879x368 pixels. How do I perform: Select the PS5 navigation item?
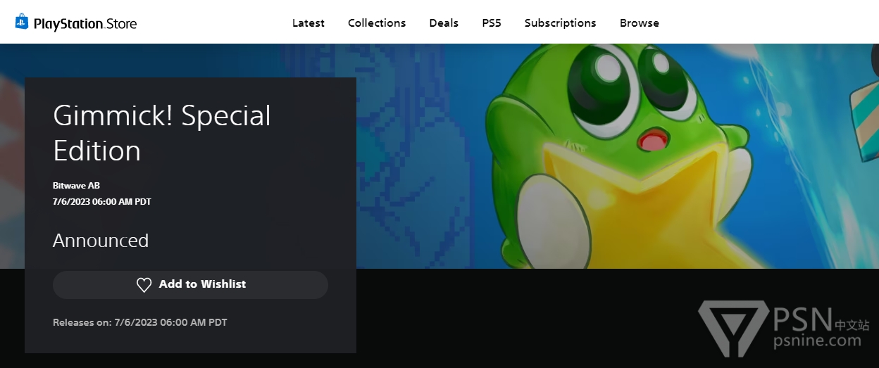pyautogui.click(x=492, y=23)
